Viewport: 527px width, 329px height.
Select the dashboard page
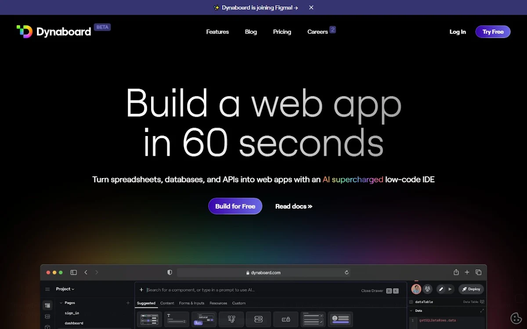74,323
